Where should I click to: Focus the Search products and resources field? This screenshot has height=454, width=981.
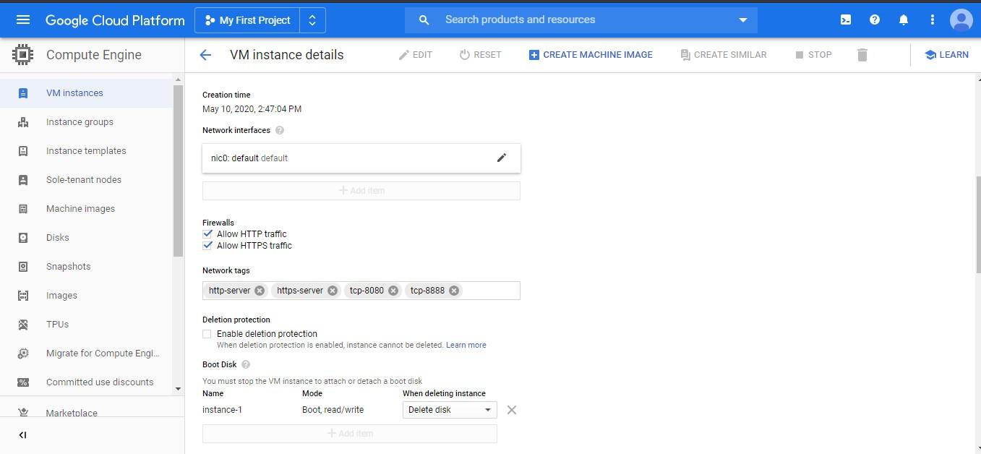[x=582, y=20]
